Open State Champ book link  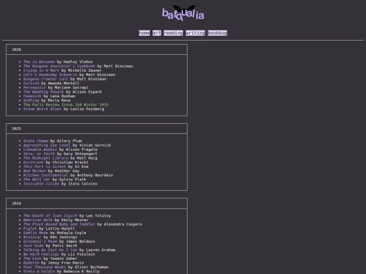tap(36, 141)
